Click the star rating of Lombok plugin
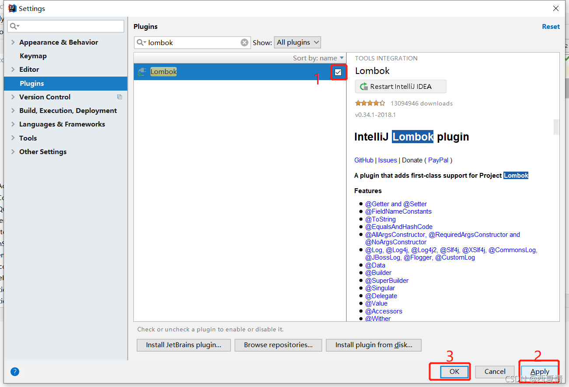 [x=370, y=103]
